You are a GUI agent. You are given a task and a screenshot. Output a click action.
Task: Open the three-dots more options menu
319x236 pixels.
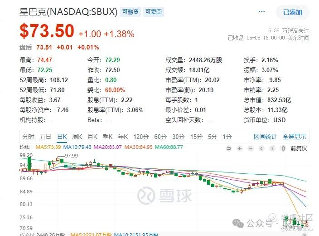[261, 11]
